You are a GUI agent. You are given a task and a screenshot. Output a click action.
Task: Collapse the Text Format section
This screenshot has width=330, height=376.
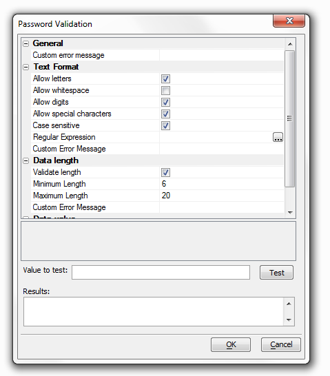tap(25, 67)
